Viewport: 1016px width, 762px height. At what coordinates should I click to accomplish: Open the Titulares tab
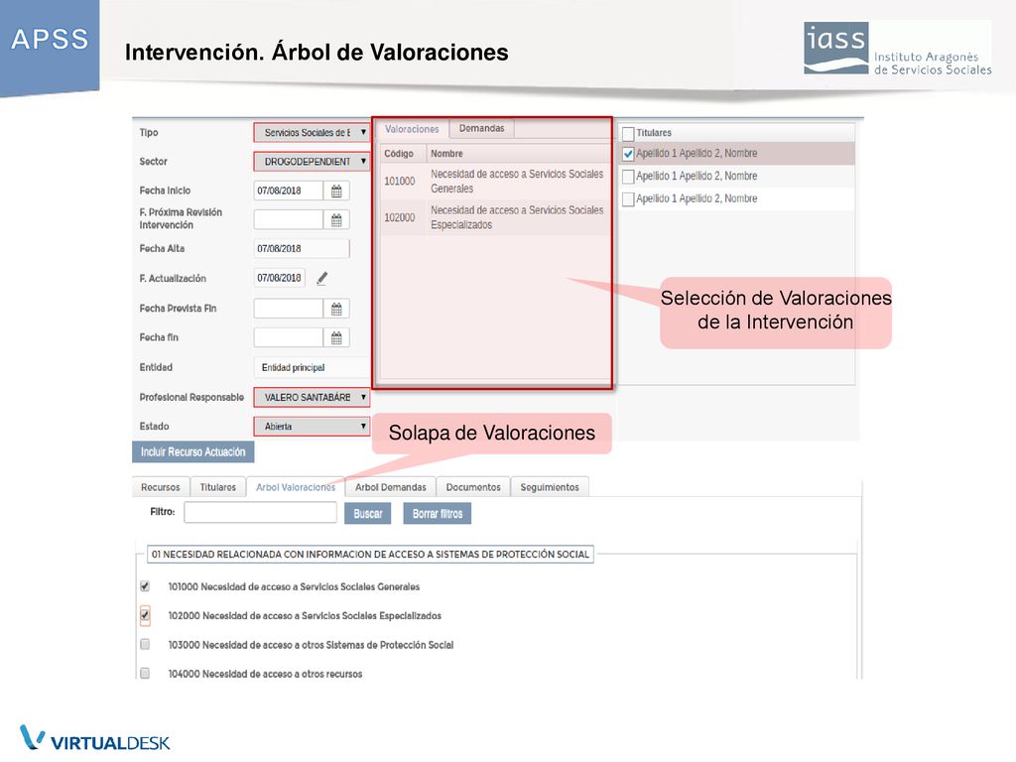coord(217,487)
